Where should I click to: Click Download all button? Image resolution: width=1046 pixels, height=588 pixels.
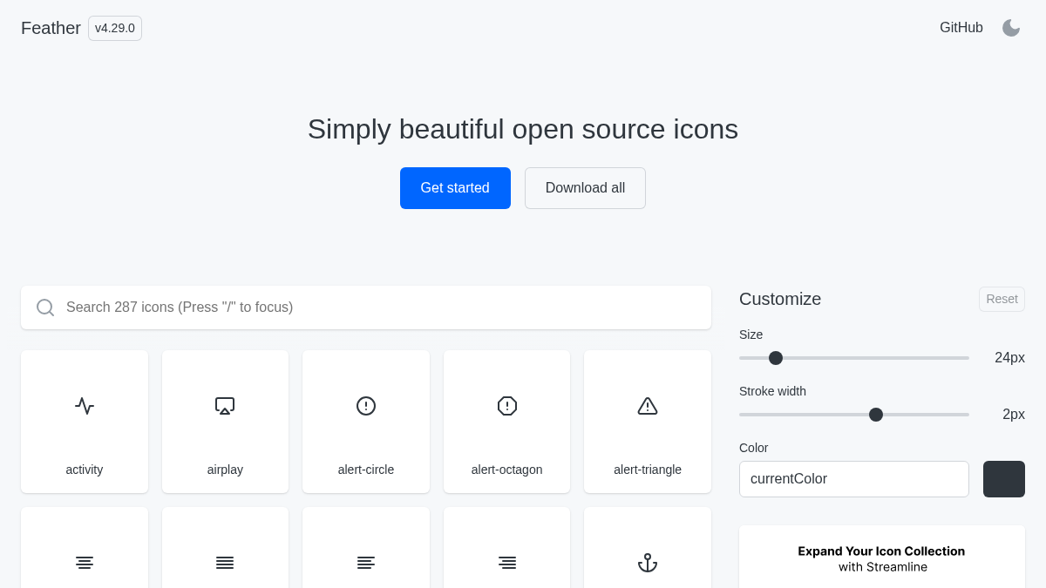pos(585,188)
